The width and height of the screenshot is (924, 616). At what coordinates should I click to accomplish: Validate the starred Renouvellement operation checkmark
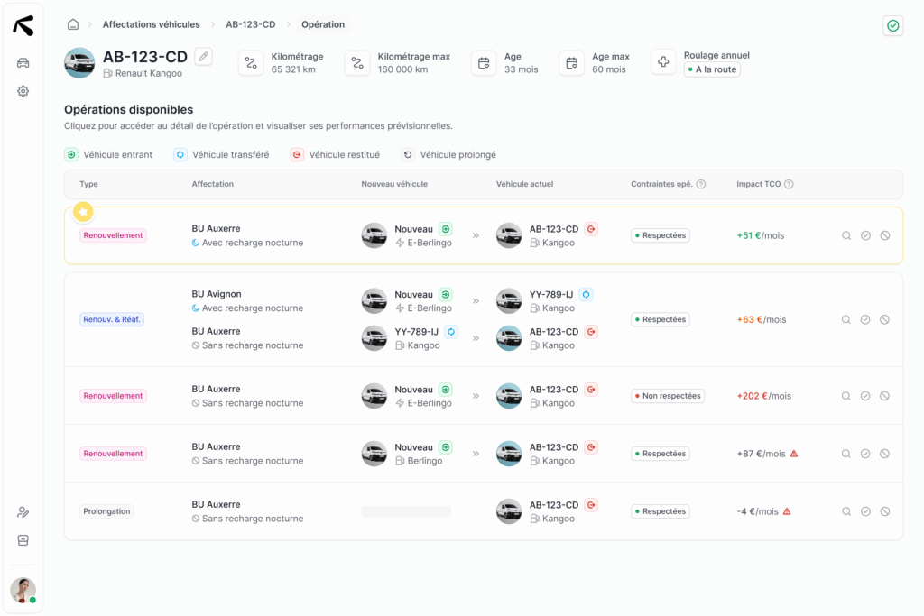865,235
